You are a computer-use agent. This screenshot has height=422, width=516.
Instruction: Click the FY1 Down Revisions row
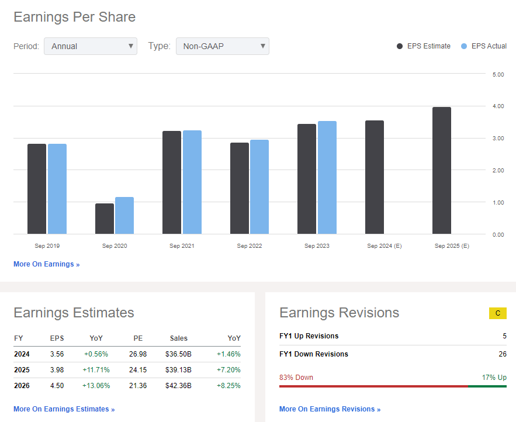[x=393, y=354]
